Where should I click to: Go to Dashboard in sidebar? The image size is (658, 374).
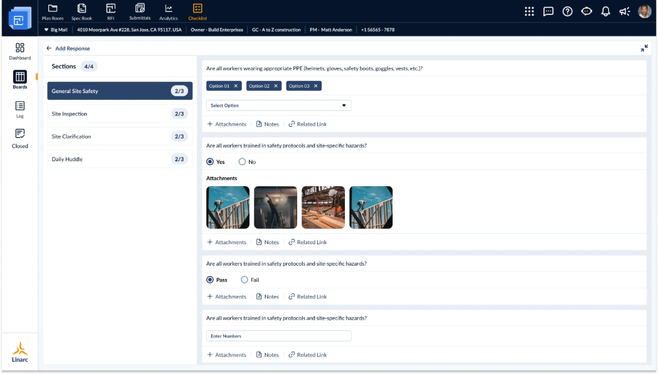coord(20,51)
